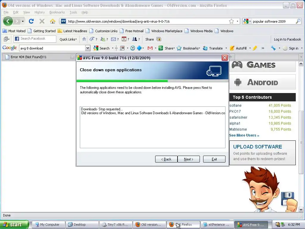The height and width of the screenshot is (229, 305).
Task: Stop loading with the X icon
Action: coord(42,21)
